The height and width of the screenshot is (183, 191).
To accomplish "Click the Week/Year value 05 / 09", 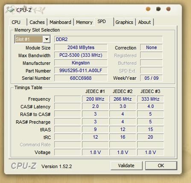I will 151,78.
